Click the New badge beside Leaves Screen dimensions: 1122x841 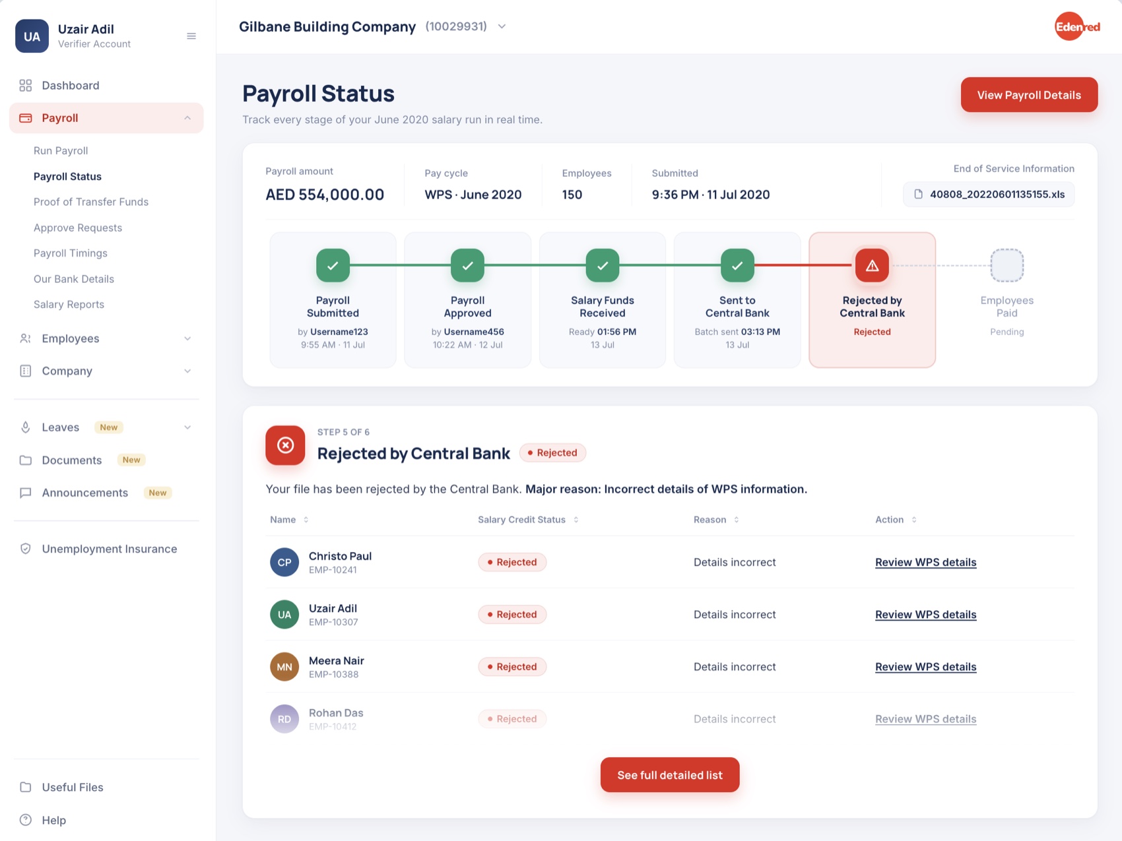[x=109, y=427]
